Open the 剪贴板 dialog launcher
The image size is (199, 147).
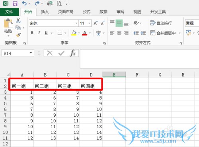25,43
